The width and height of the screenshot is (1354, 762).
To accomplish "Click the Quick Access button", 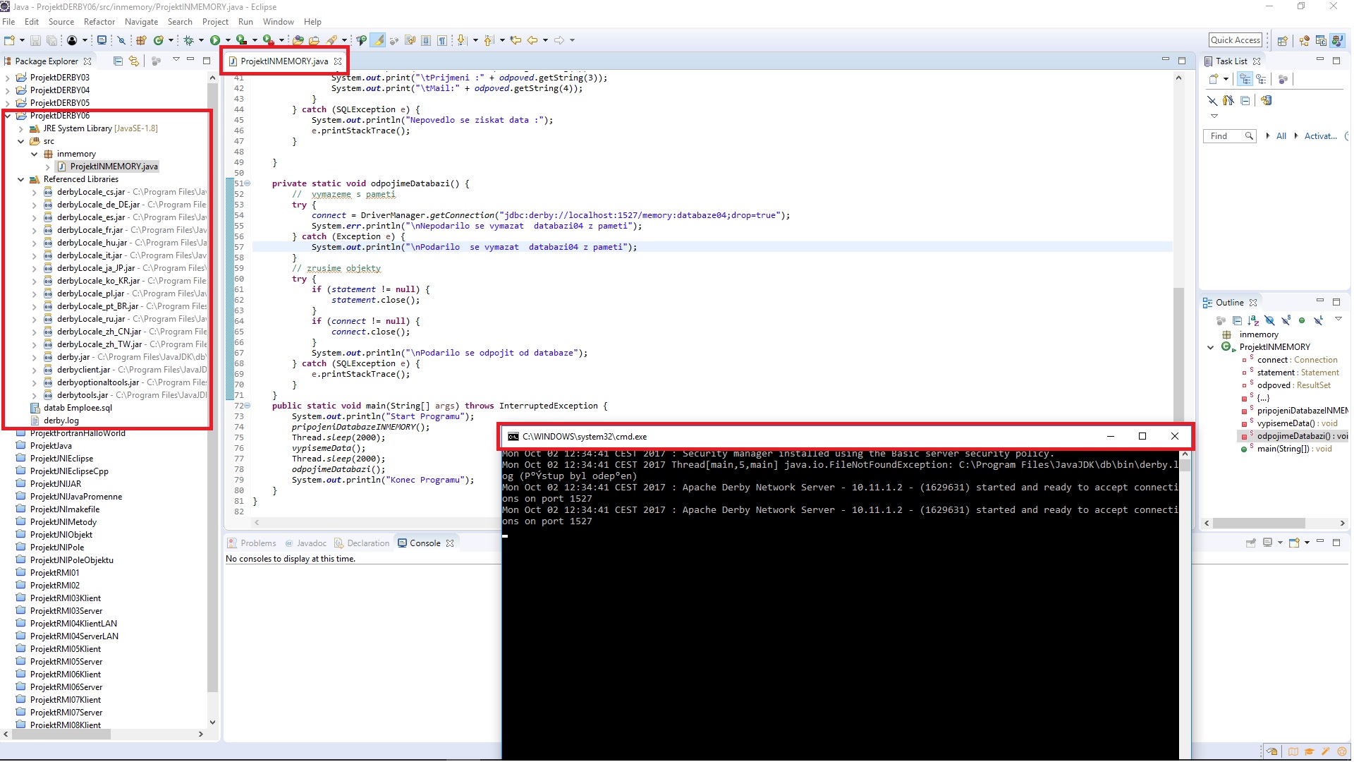I will click(1236, 40).
